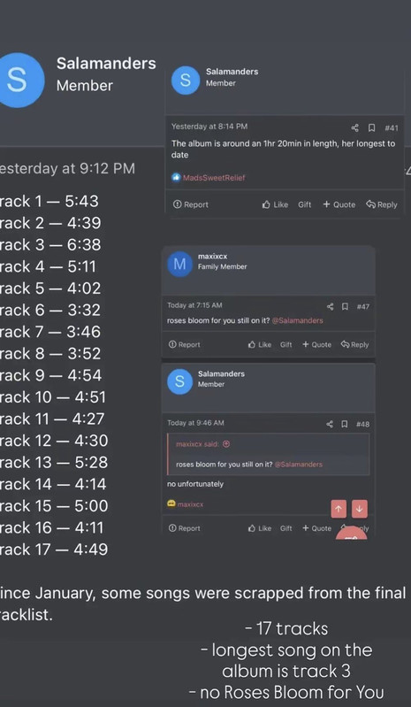Click @Salamanders mention in post #47
Screen dimensions: 411x707
298,320
